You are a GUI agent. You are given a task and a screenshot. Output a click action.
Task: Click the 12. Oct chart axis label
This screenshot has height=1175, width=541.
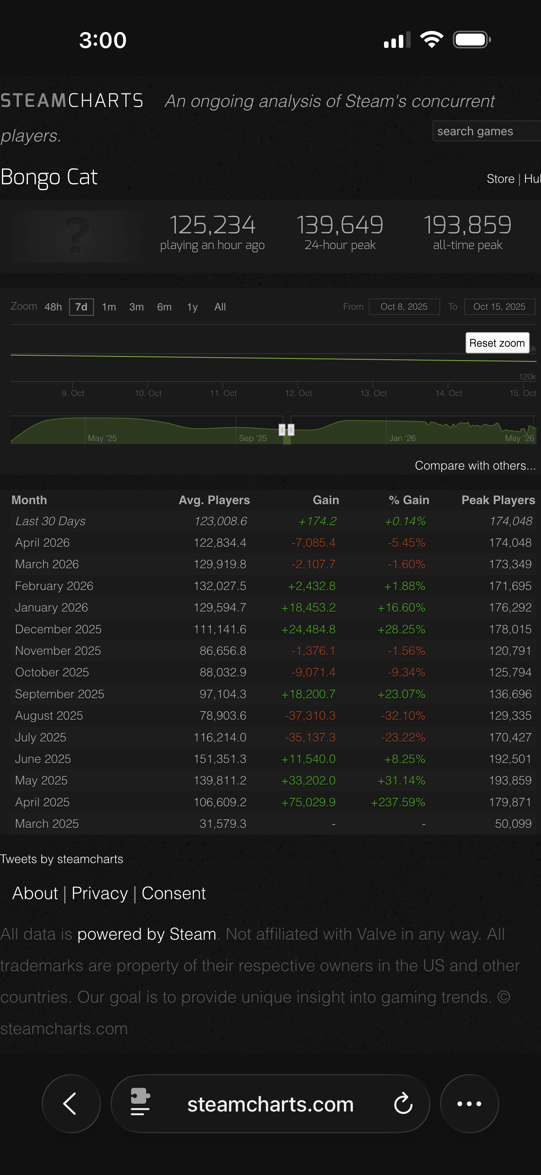coord(298,393)
